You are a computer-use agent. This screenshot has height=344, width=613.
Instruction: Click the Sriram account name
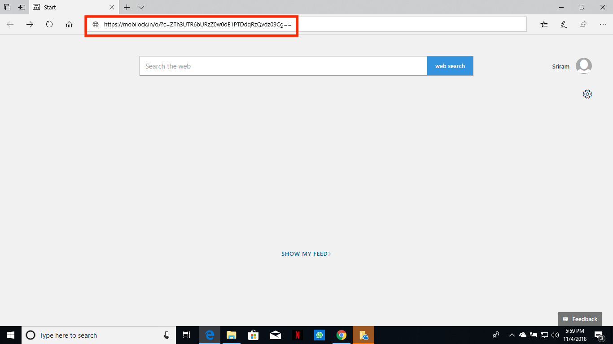[560, 66]
